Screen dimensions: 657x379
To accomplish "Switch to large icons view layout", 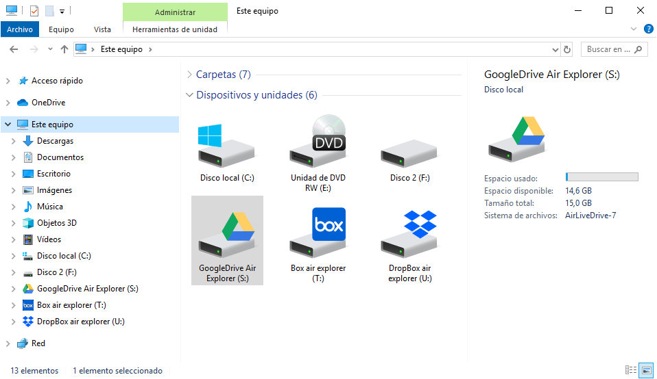I will tap(647, 370).
